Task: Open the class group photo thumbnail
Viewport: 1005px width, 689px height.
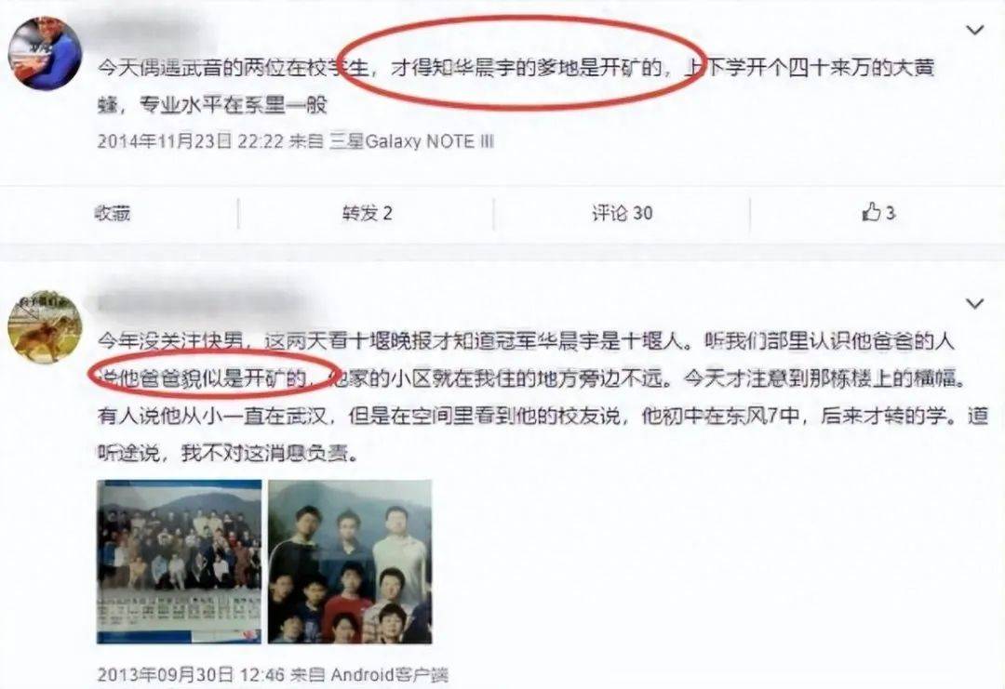Action: (180, 562)
